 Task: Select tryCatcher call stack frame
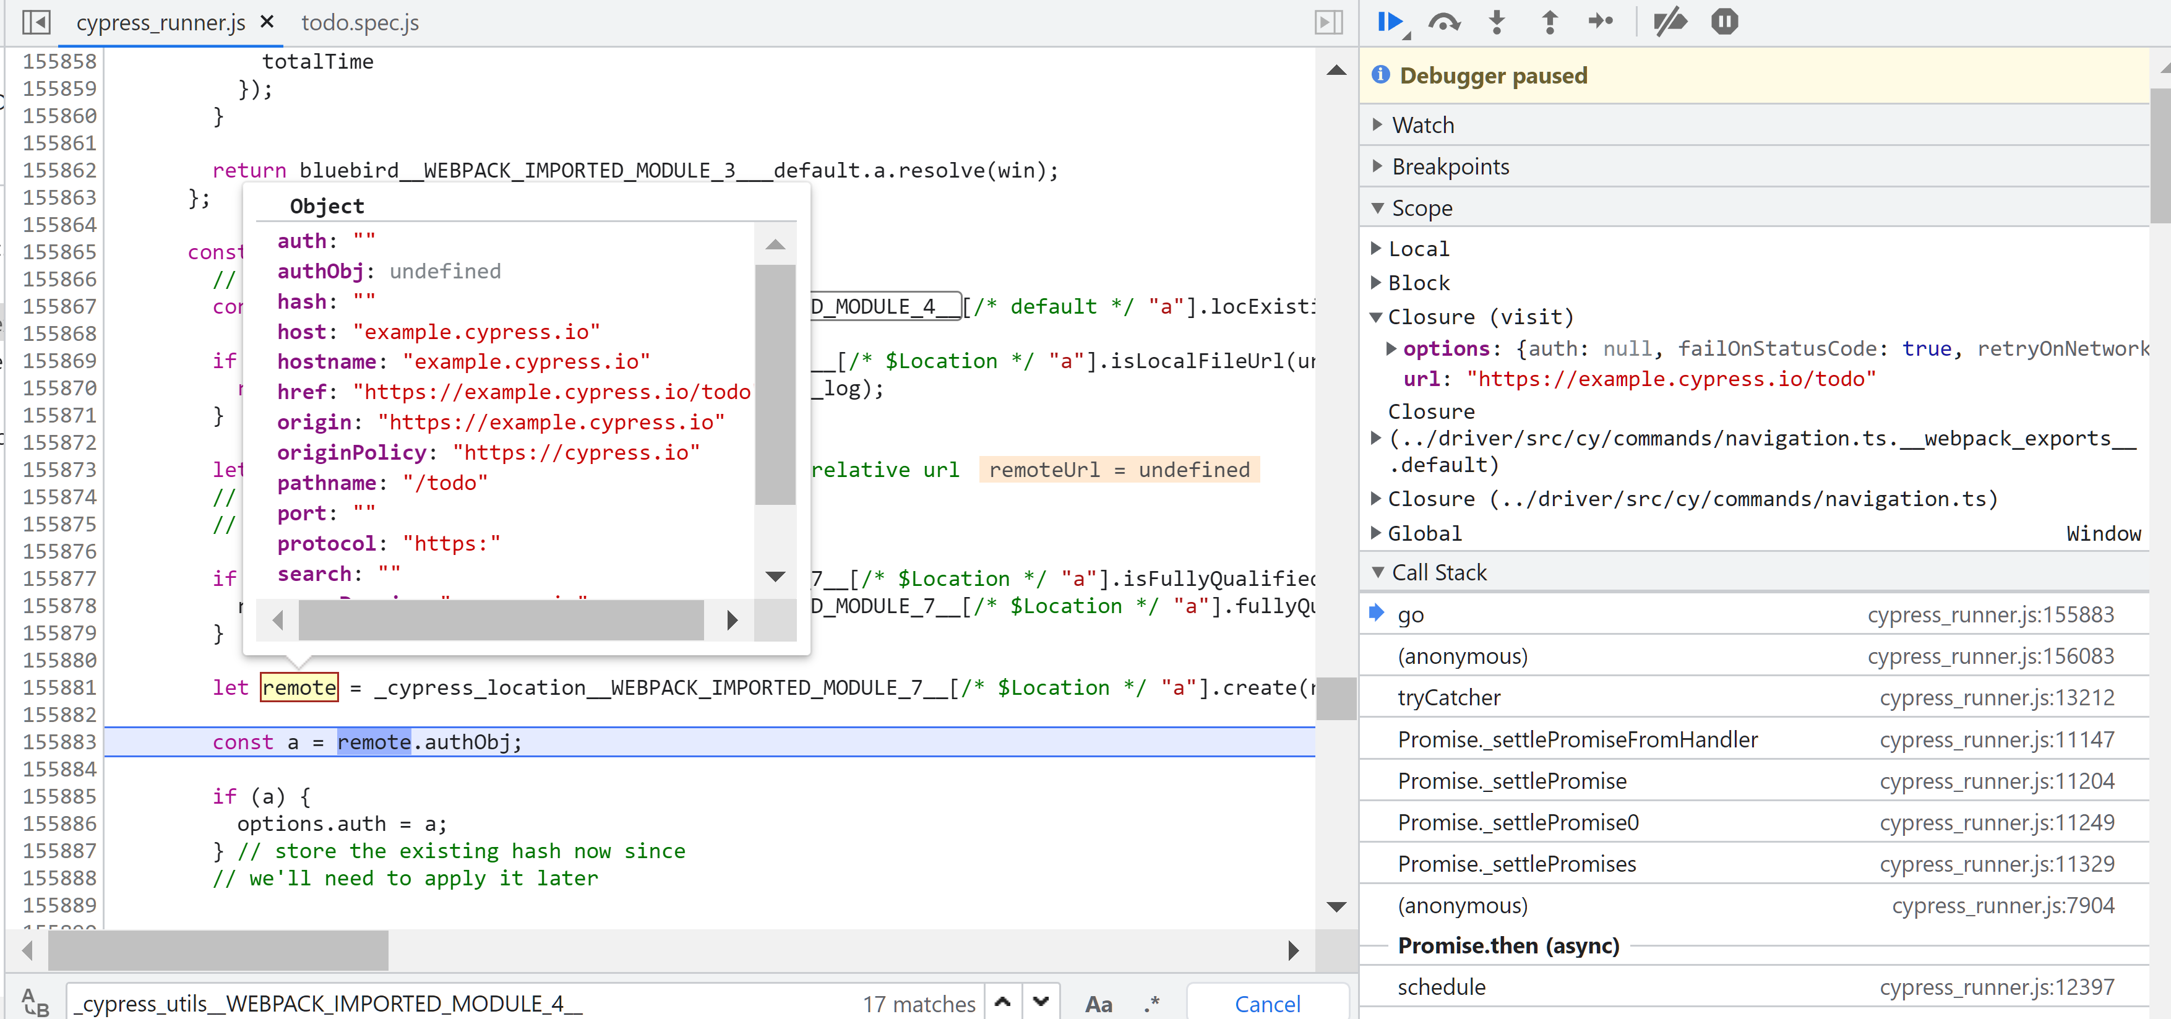[1449, 697]
